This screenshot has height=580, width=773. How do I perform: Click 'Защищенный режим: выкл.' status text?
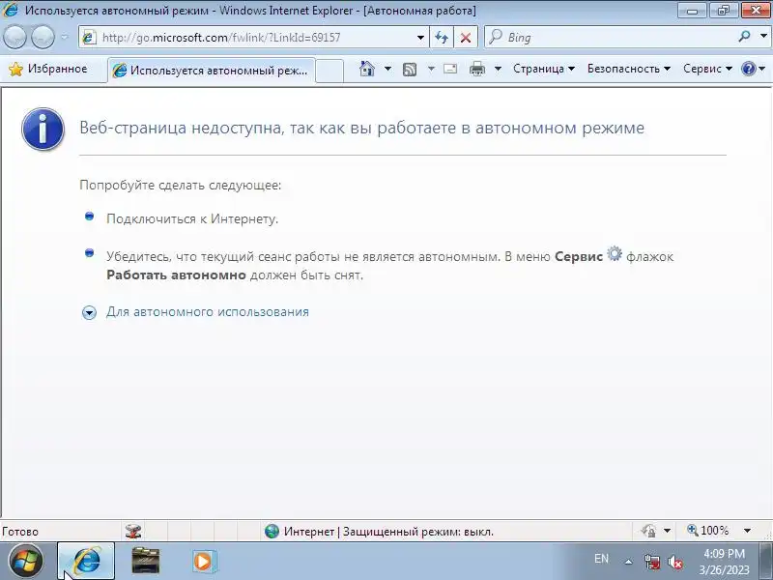click(x=418, y=532)
